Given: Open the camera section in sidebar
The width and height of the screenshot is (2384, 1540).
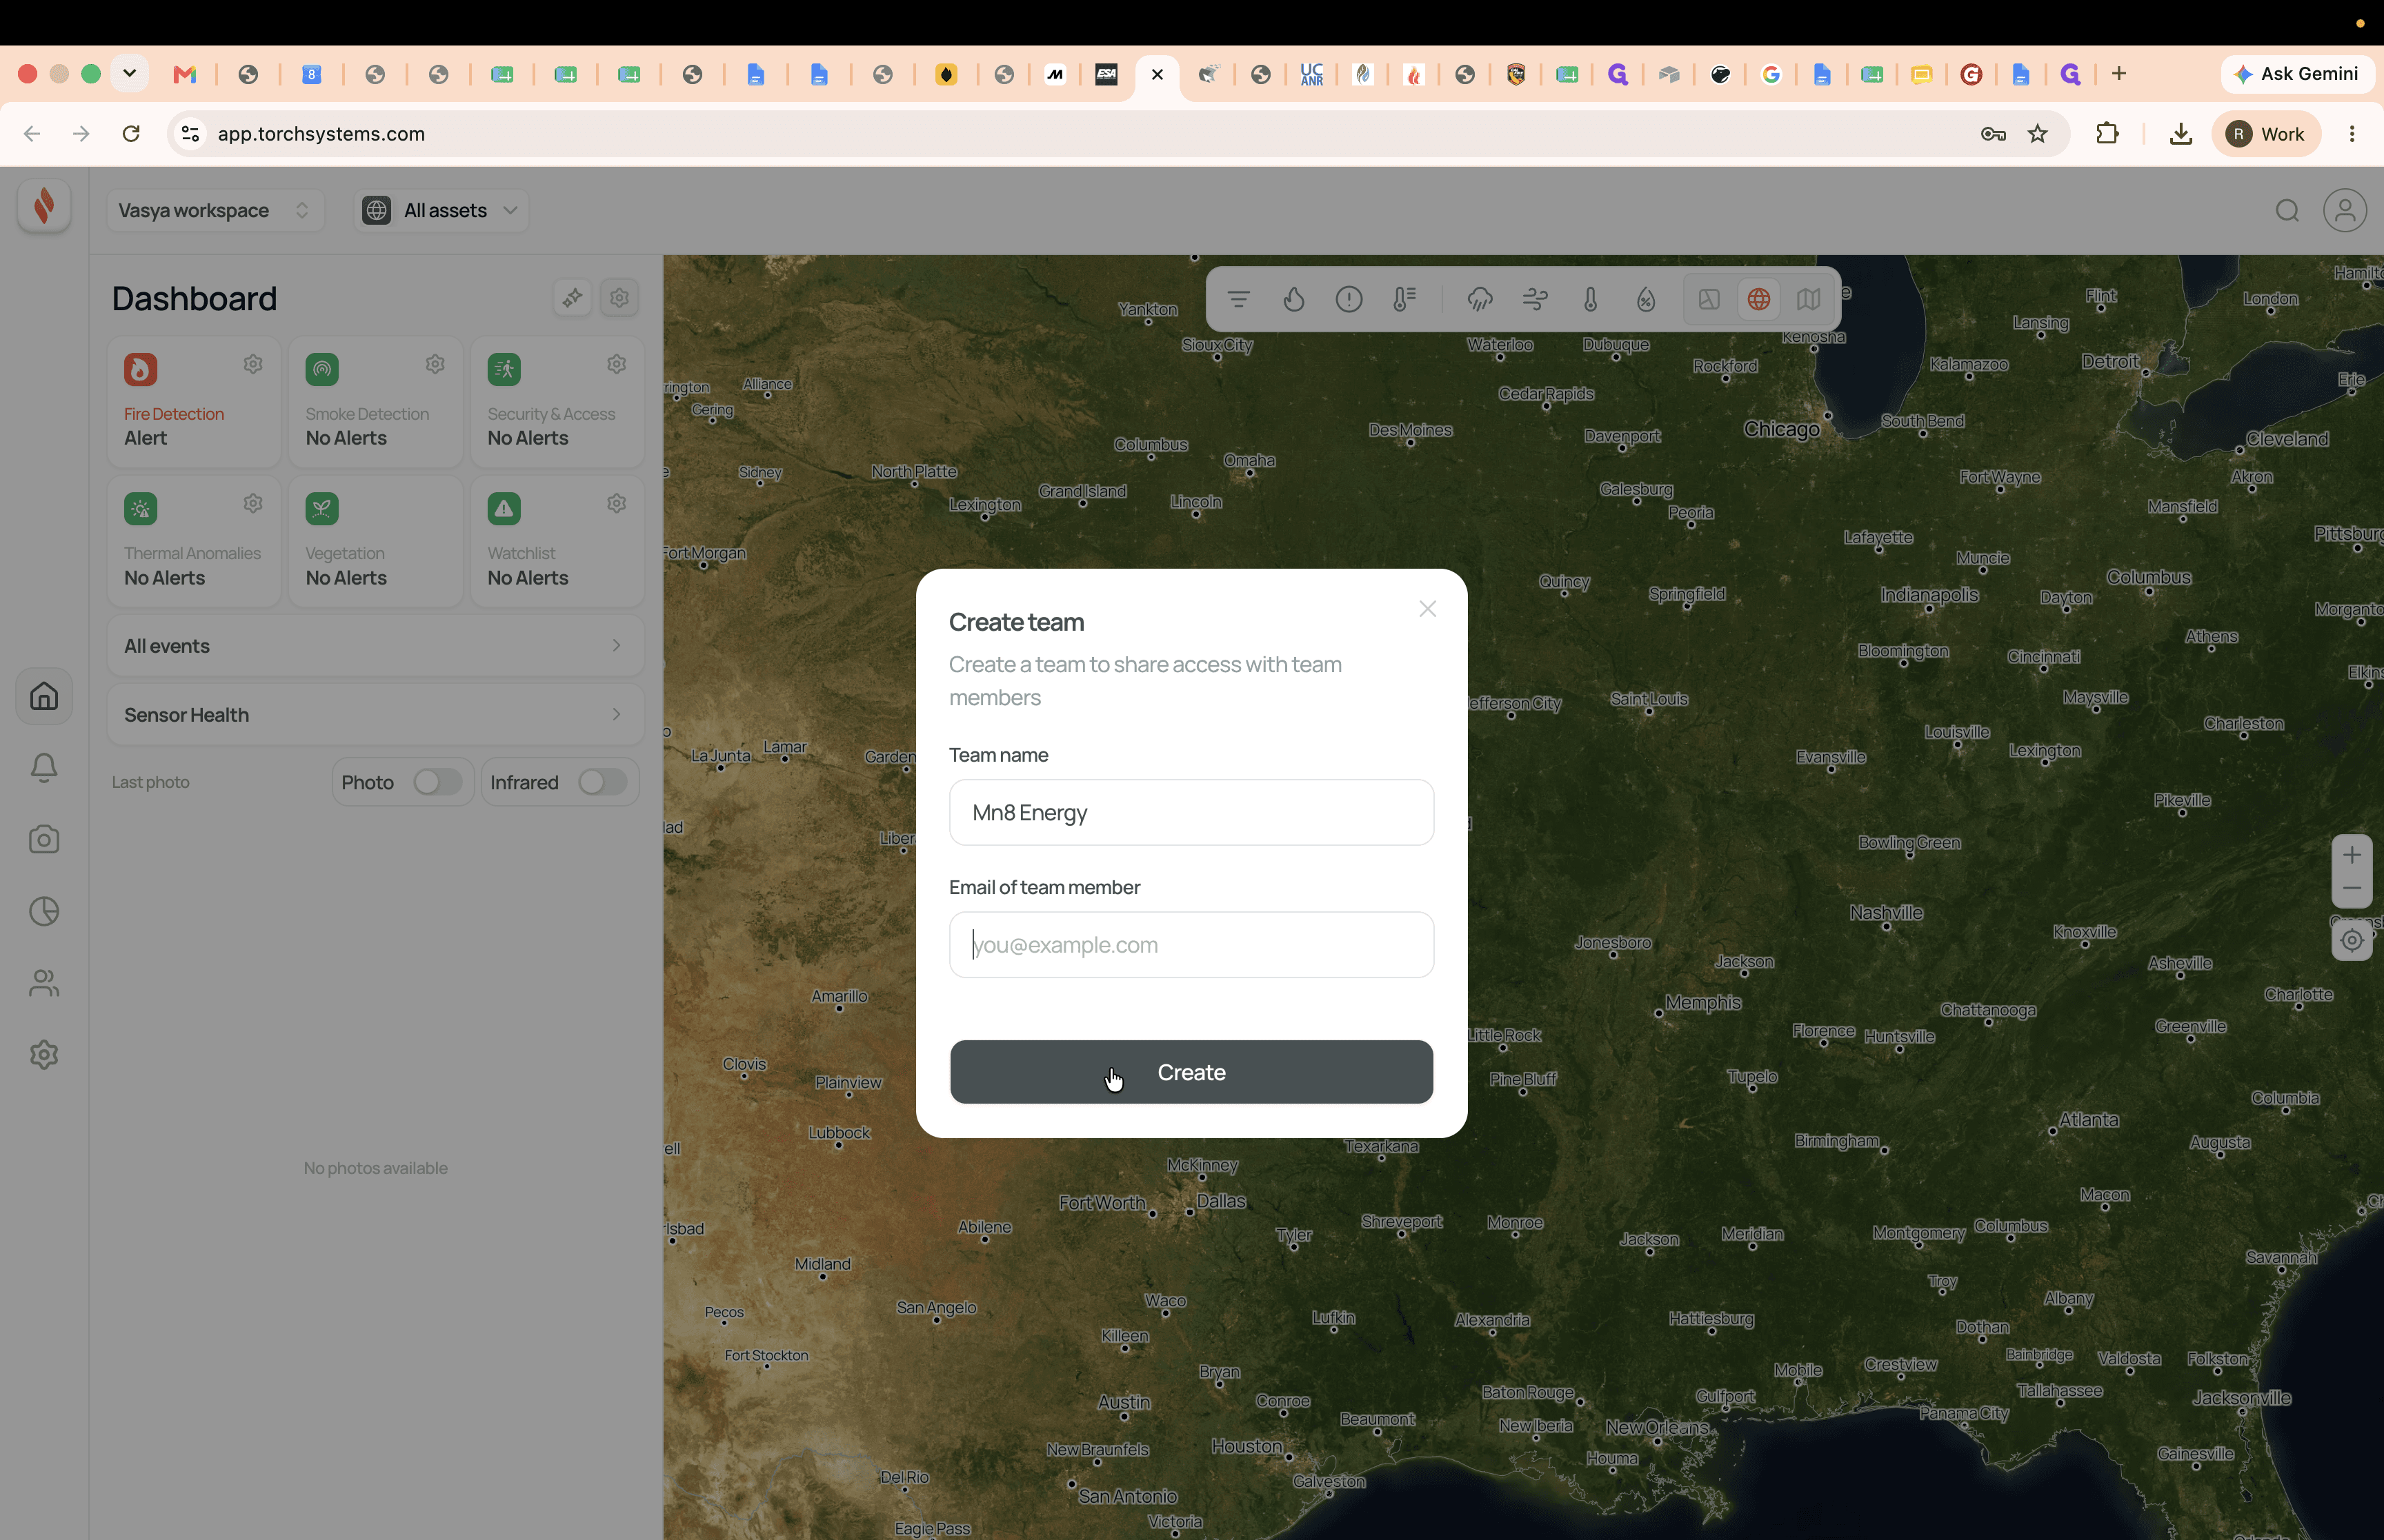Looking at the screenshot, I should point(44,839).
